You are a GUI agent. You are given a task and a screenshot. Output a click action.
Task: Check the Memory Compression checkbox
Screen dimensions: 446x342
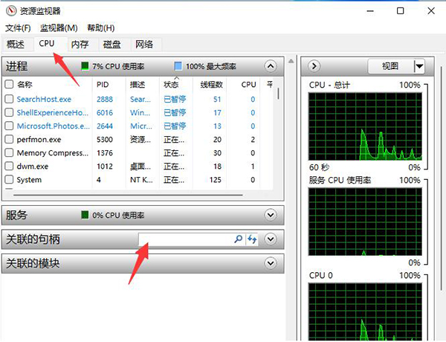(9, 153)
